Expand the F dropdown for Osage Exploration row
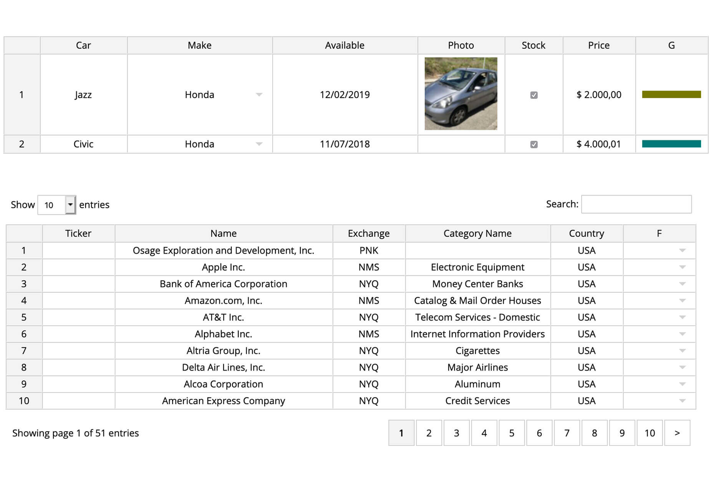 point(682,251)
